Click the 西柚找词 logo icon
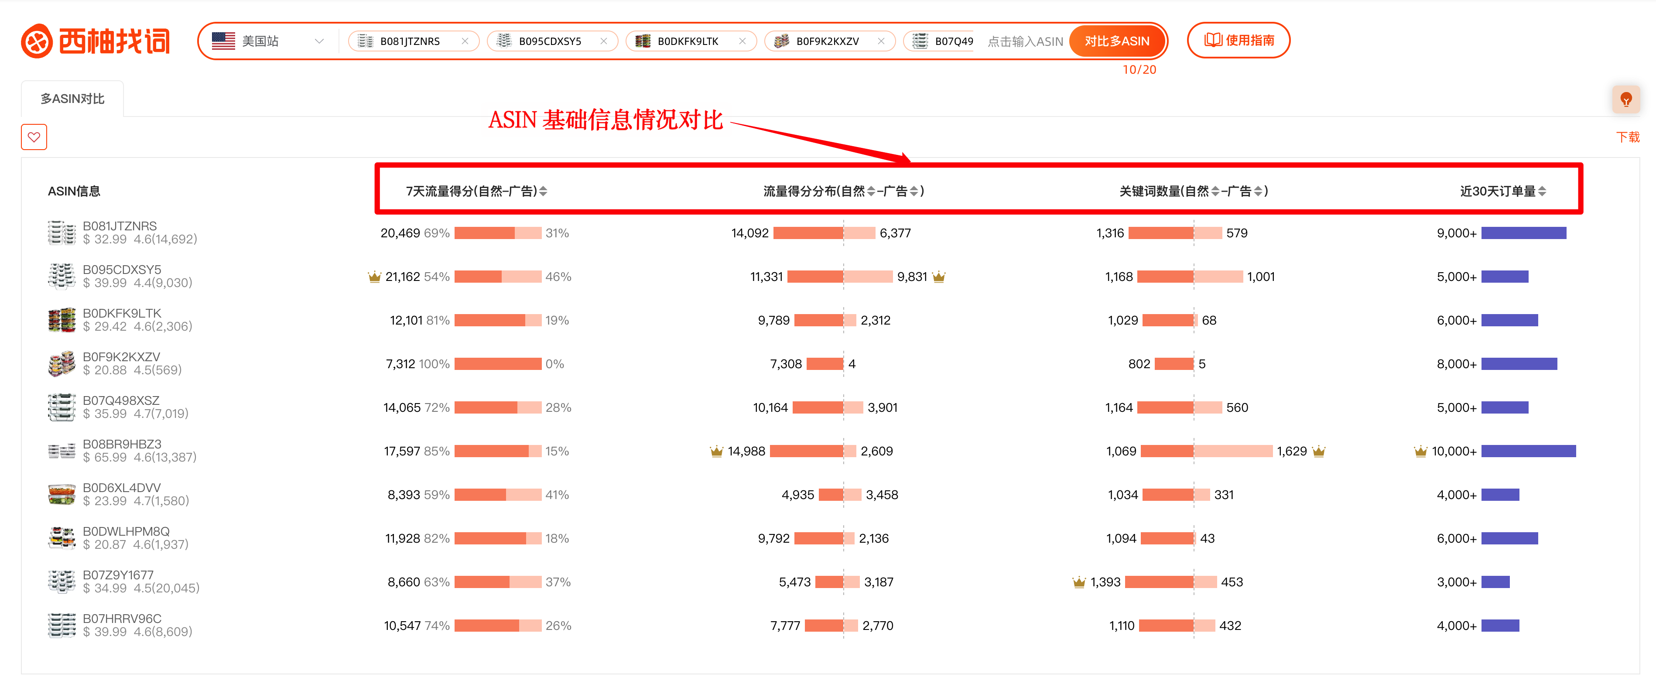 [38, 41]
